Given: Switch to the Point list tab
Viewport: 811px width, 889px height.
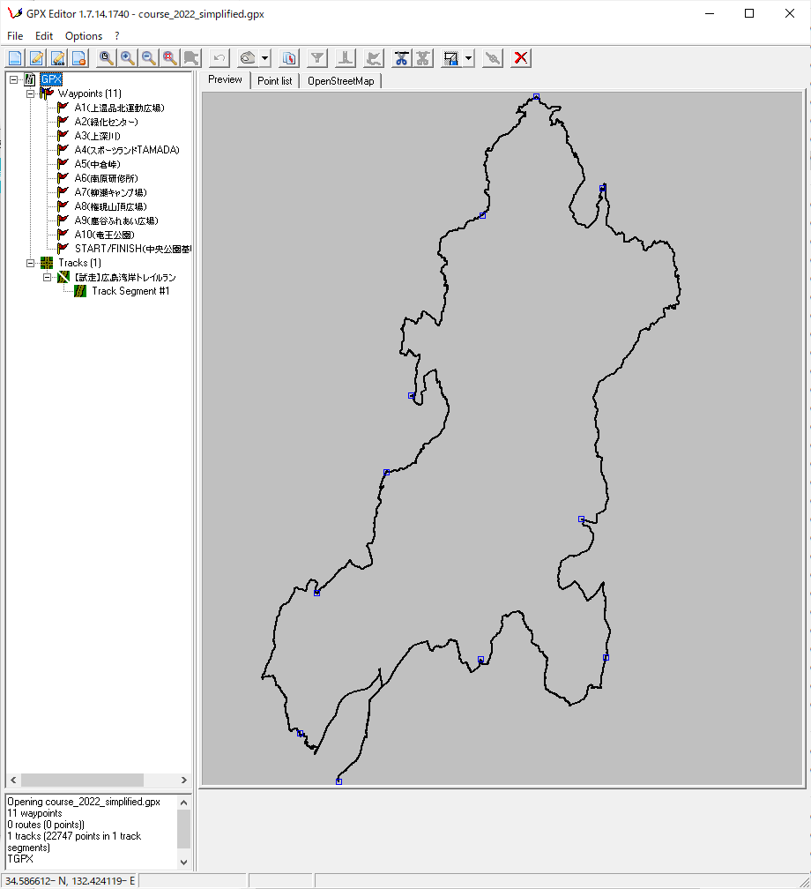Looking at the screenshot, I should pyautogui.click(x=274, y=80).
